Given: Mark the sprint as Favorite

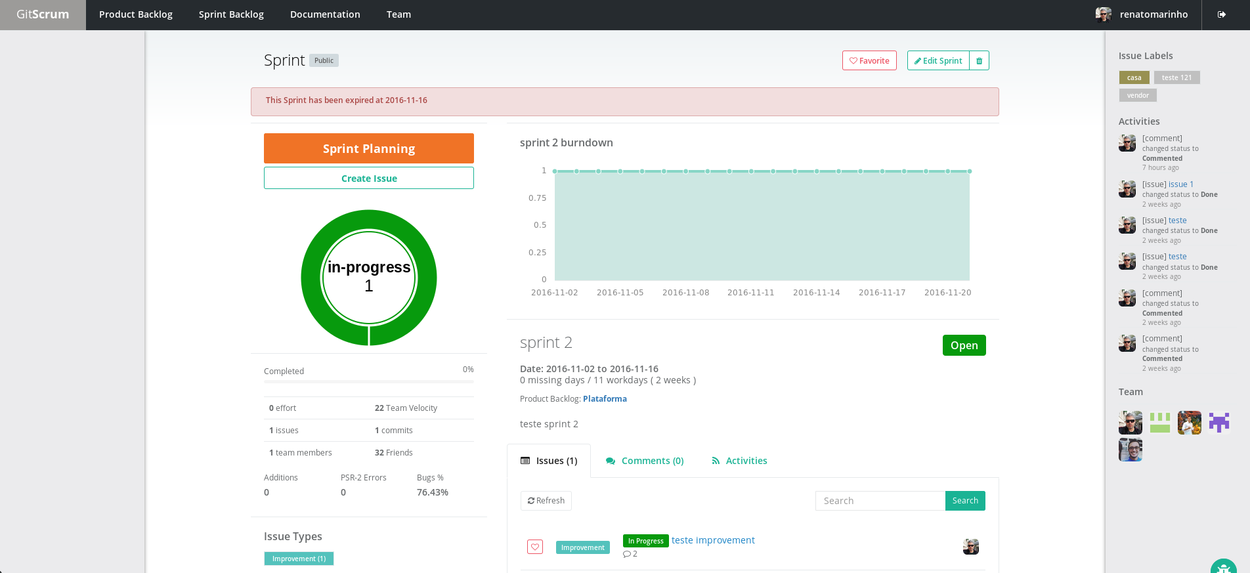Looking at the screenshot, I should pos(869,60).
